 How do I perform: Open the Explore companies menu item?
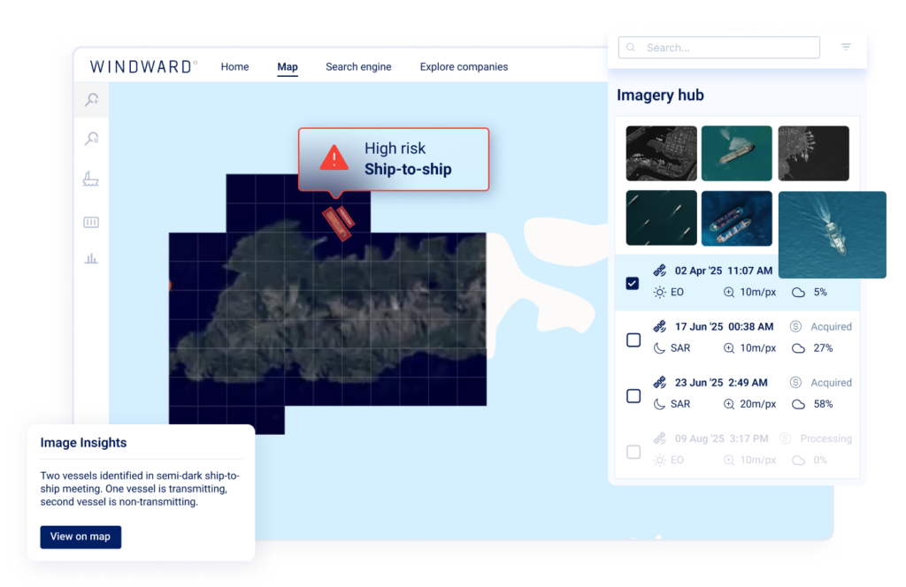(x=464, y=66)
